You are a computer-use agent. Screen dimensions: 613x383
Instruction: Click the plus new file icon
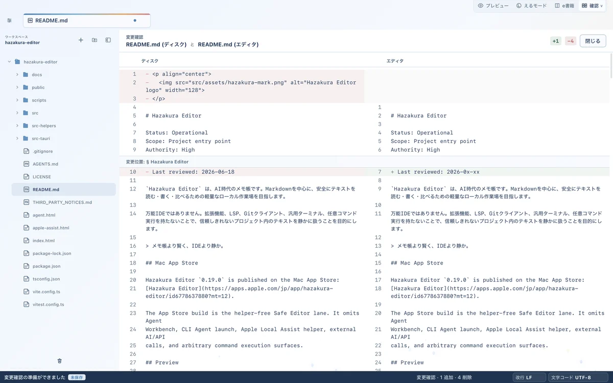81,40
